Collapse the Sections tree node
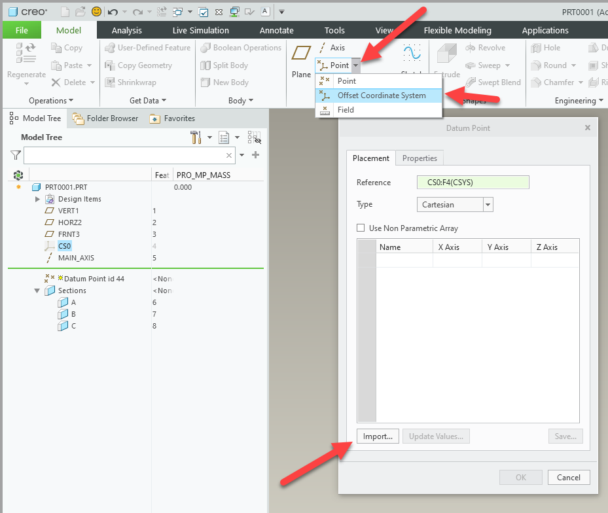Screen dimensions: 608x513 pos(37,290)
